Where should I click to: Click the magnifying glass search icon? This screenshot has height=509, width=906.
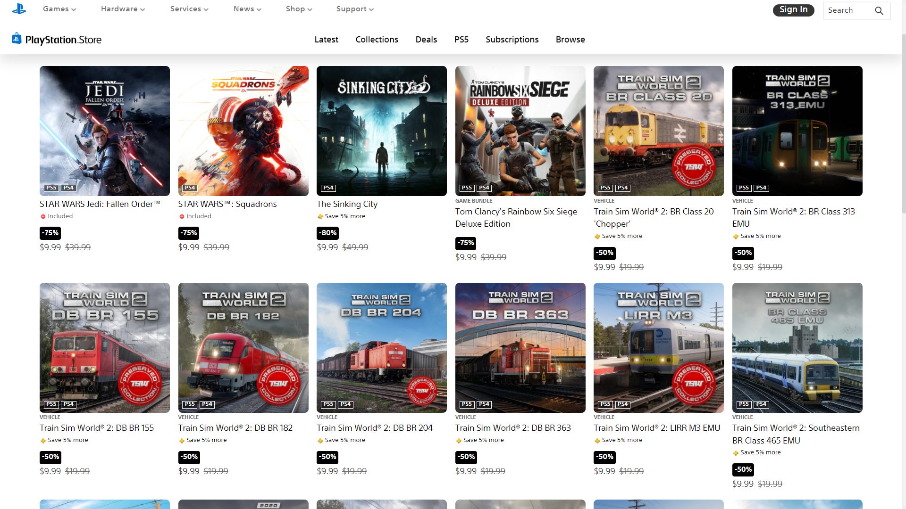879,10
